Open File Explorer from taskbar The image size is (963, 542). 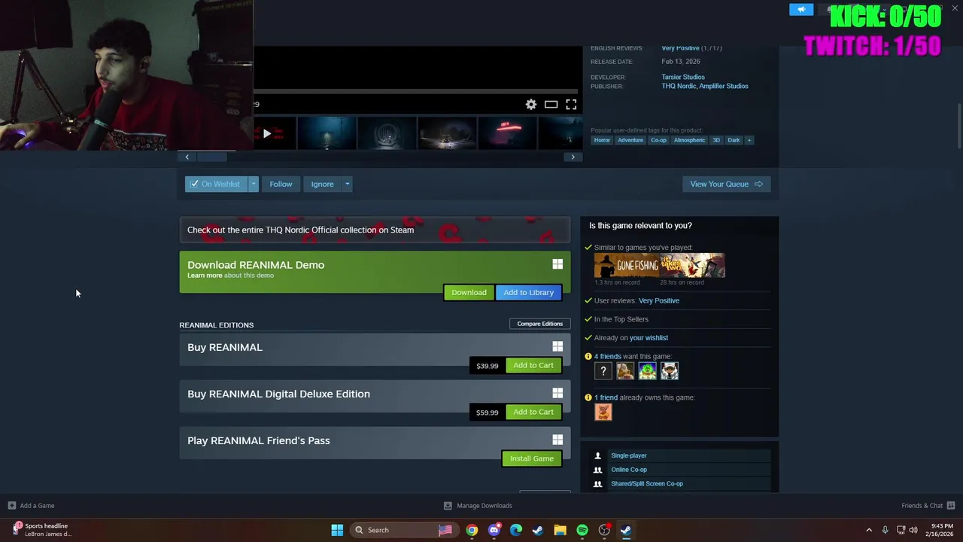560,530
